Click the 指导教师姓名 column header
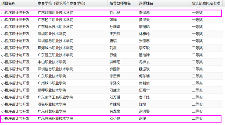This screenshot has width=225, height=125. tap(120, 3)
